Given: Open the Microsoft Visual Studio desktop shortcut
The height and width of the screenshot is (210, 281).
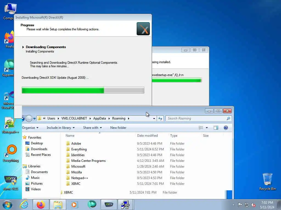Looking at the screenshot, I should (8, 100).
